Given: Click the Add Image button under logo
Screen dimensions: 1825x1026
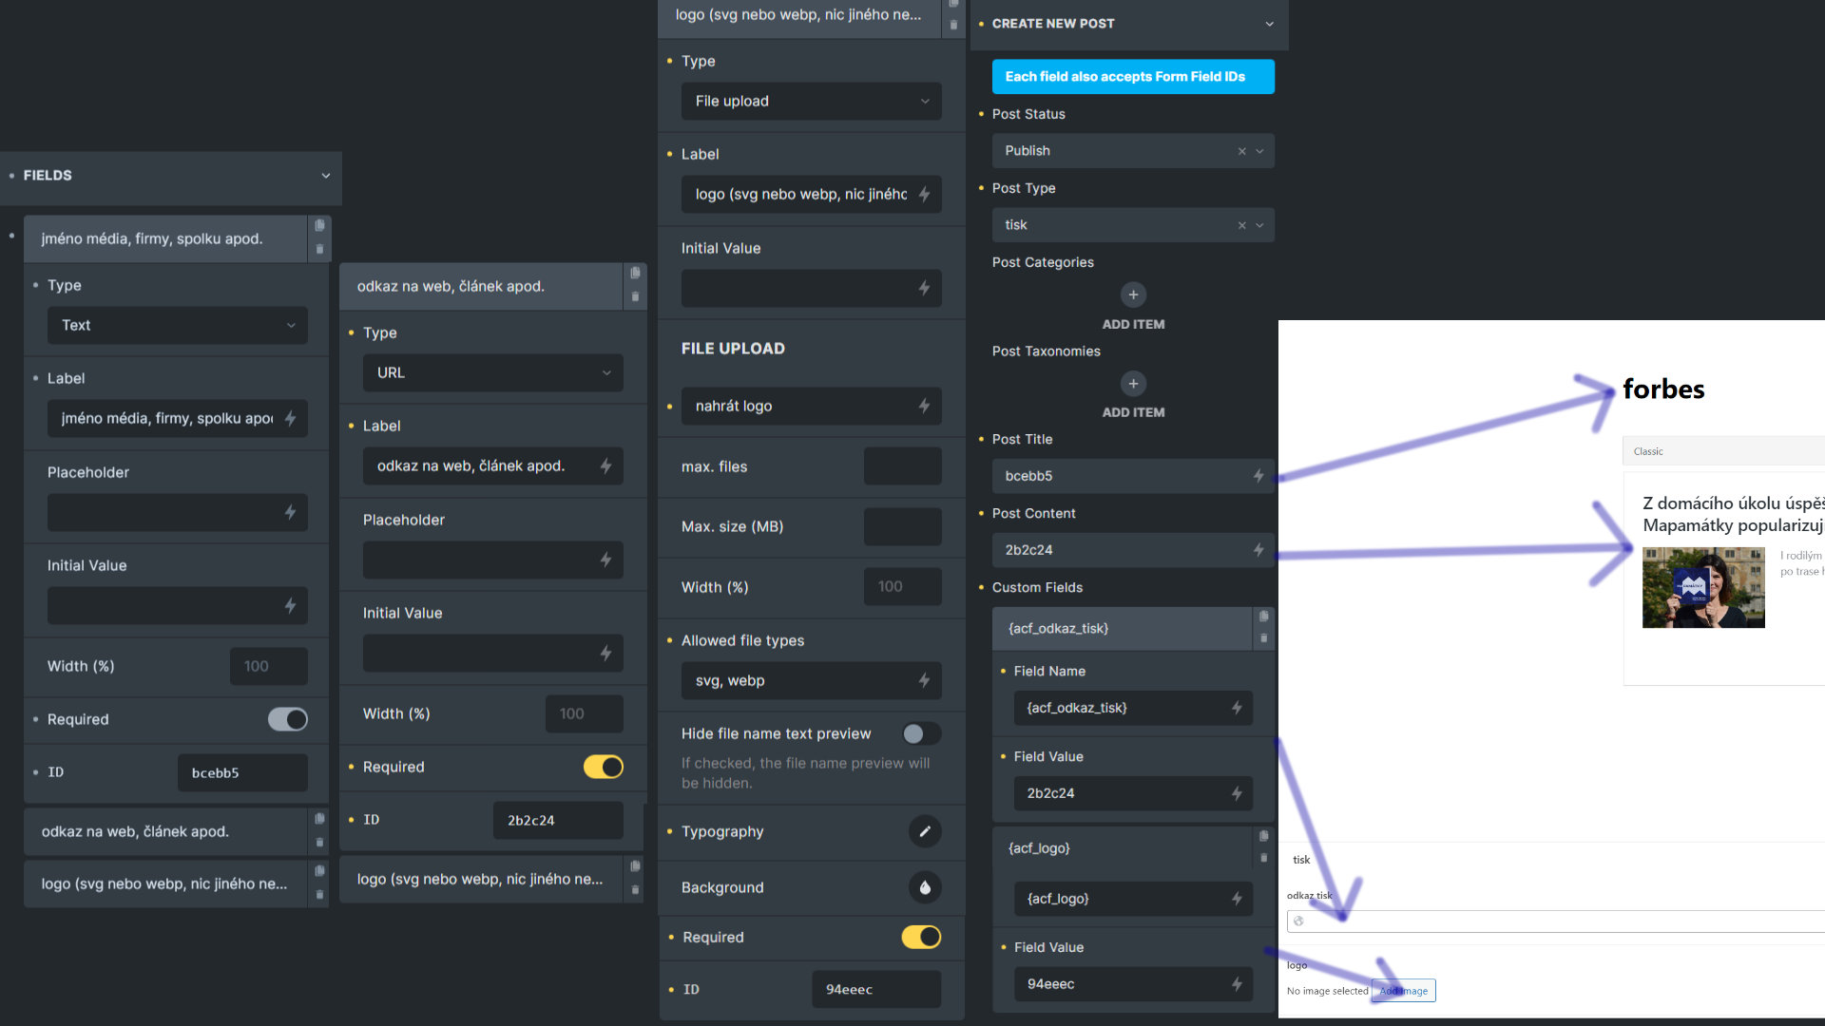Looking at the screenshot, I should coord(1404,991).
